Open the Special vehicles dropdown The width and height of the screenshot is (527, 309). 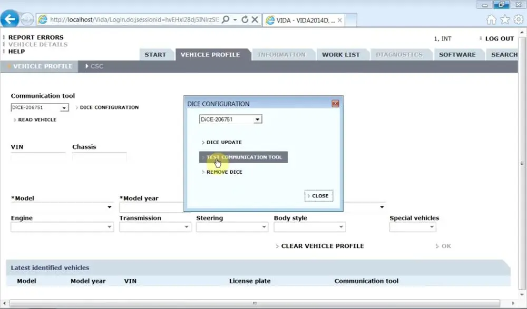[413, 227]
